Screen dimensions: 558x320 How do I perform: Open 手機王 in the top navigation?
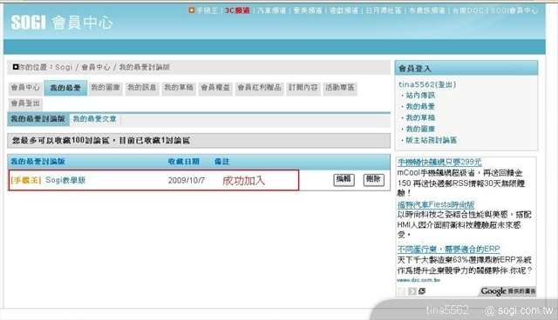pos(208,10)
